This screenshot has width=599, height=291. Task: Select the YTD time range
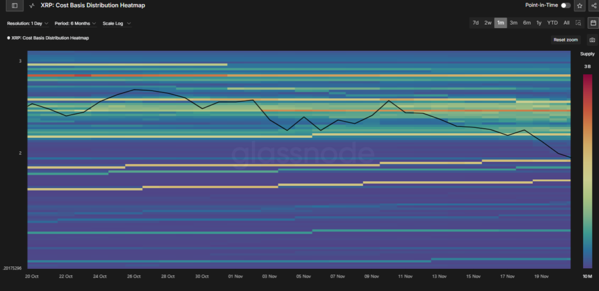552,23
